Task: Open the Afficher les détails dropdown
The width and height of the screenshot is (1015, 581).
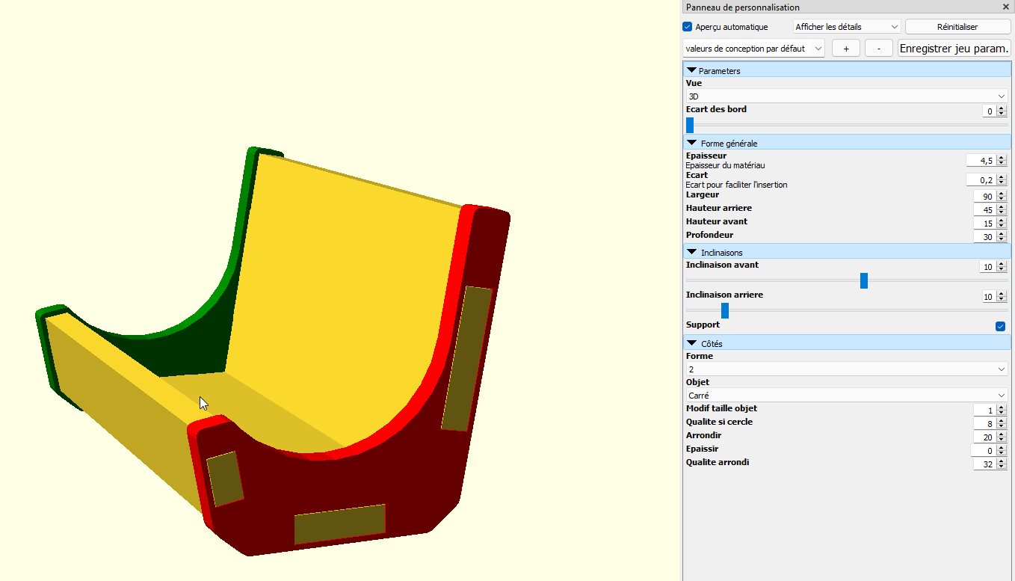Action: click(x=846, y=27)
